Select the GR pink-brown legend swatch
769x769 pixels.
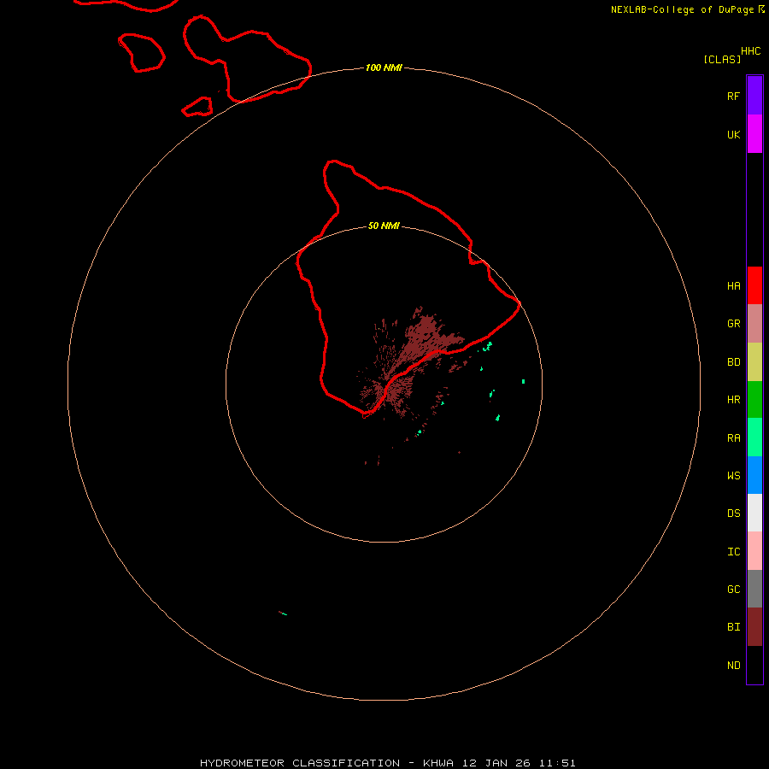754,324
